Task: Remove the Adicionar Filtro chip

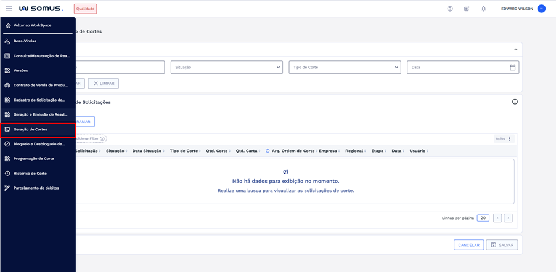Action: pos(102,138)
